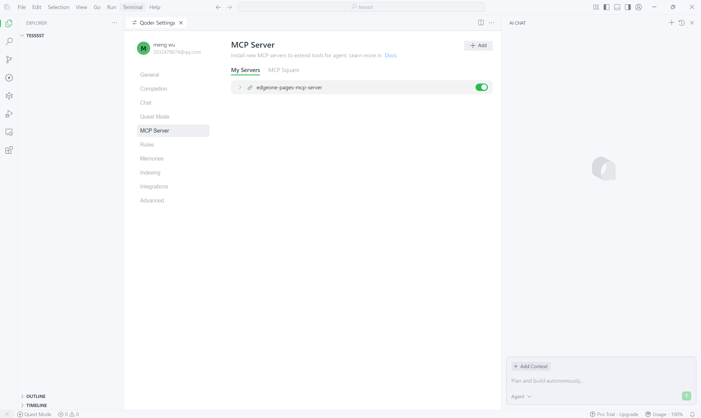
Task: Disable the edgeone-pages-mcp-server toggle
Action: pos(481,87)
